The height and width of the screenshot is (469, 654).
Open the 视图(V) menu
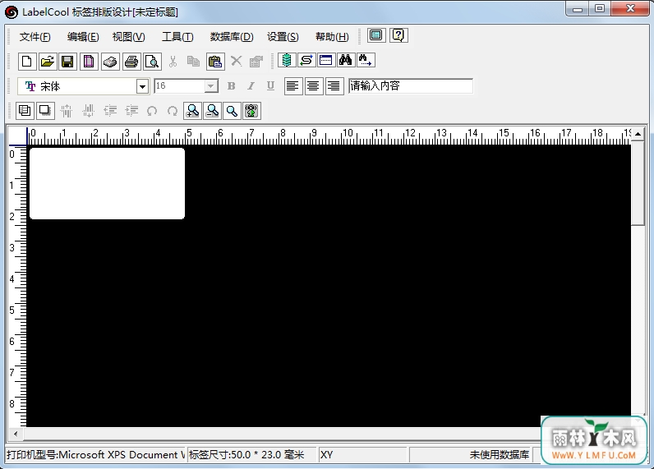(128, 37)
